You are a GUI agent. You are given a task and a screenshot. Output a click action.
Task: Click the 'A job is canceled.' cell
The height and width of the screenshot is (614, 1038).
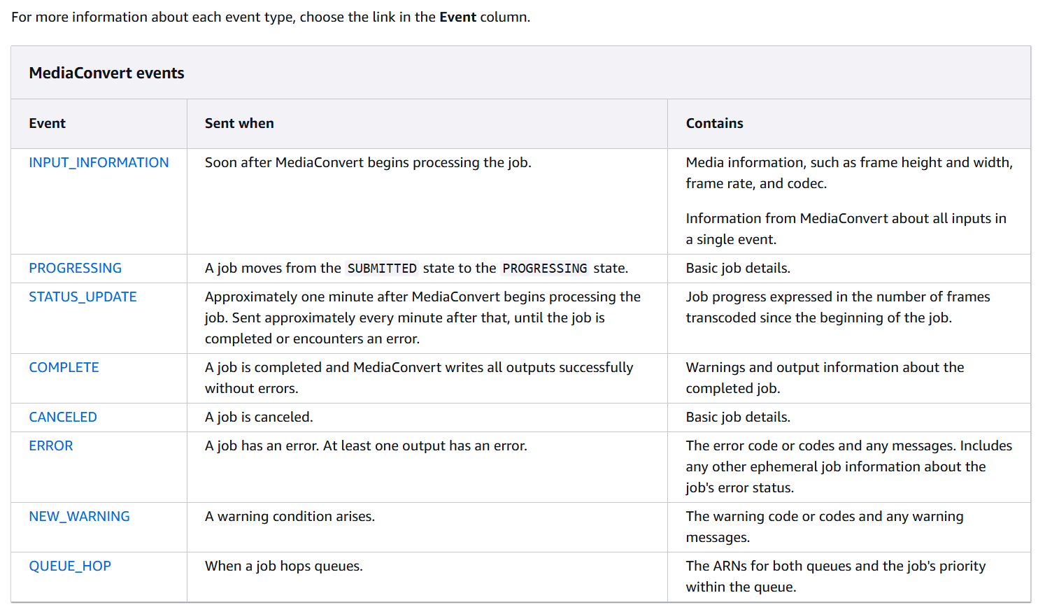point(259,417)
